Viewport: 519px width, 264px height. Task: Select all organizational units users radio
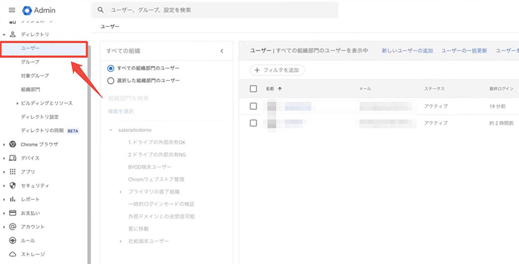tap(111, 68)
